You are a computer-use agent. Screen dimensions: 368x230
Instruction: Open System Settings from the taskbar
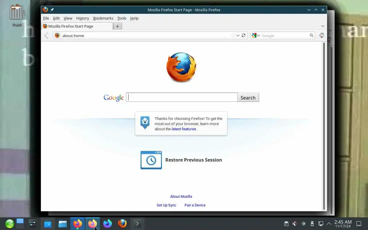pos(33,223)
